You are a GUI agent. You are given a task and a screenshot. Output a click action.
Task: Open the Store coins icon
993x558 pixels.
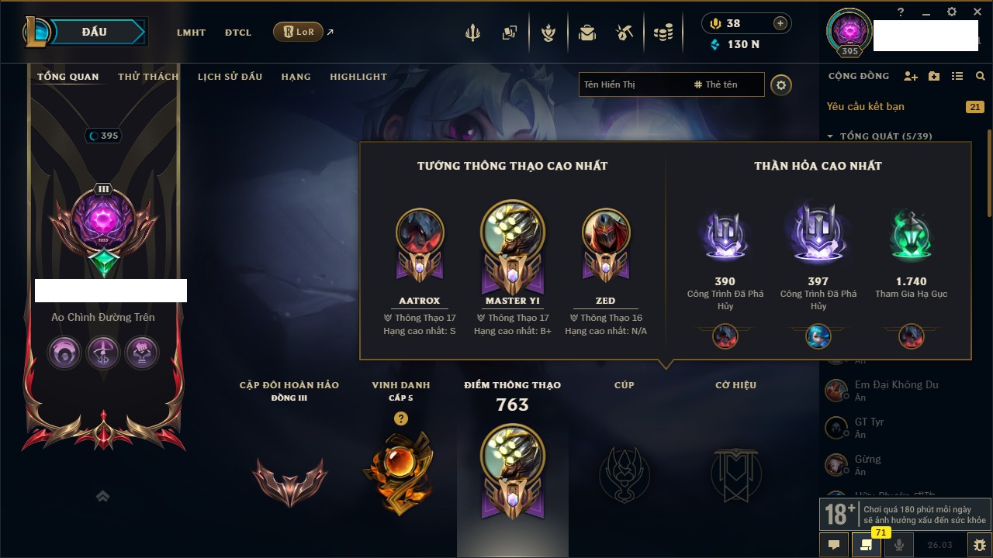[663, 33]
